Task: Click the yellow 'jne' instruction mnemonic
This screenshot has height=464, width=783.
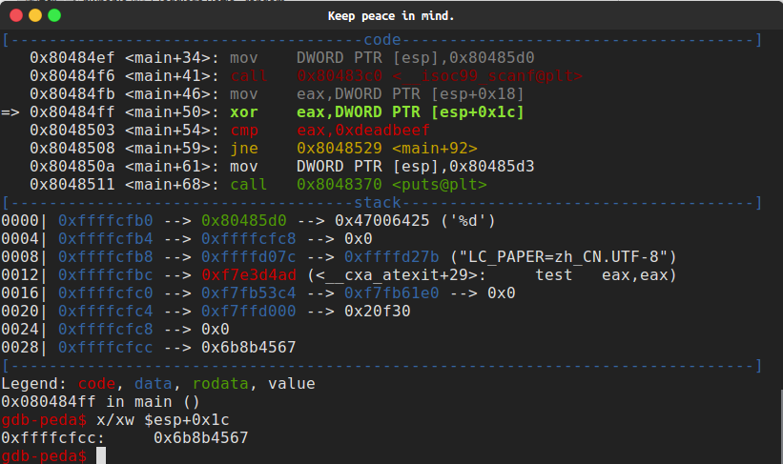Action: (244, 149)
